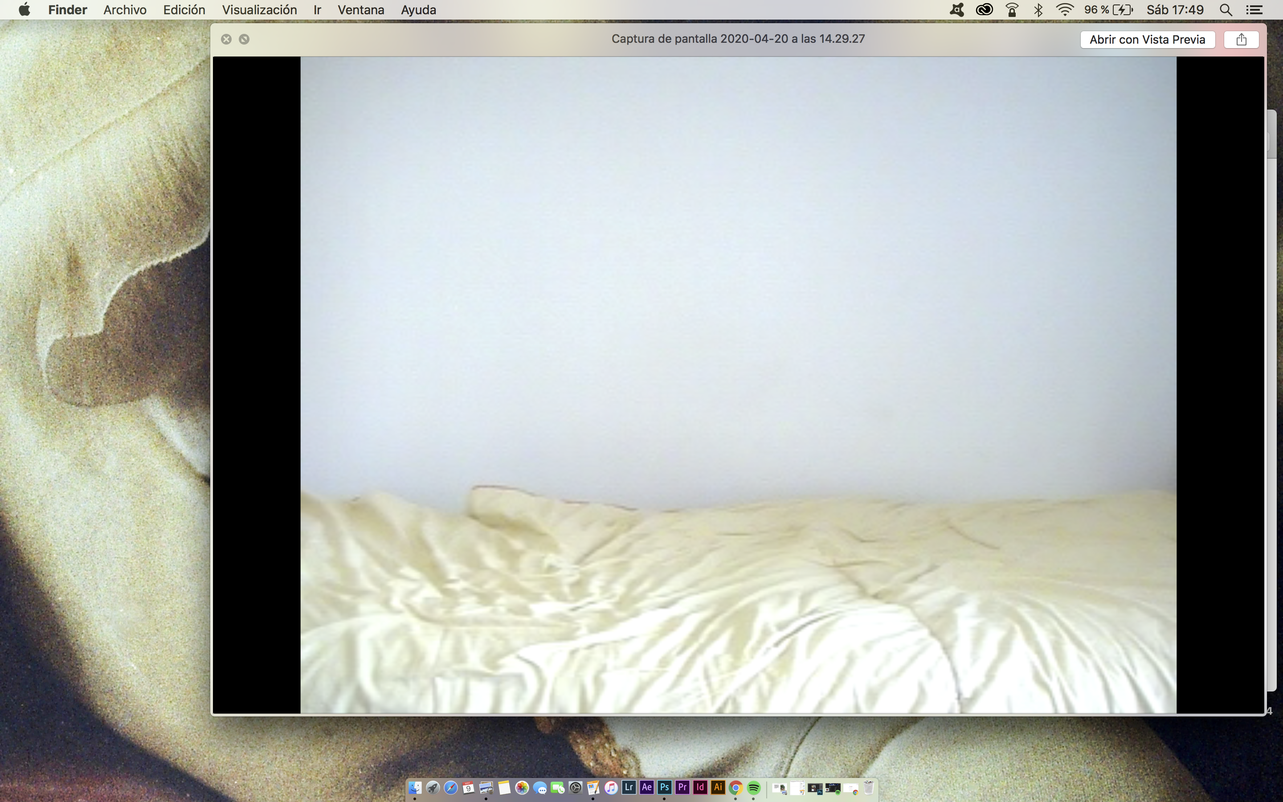Open the Bluetooth status menu
The width and height of the screenshot is (1283, 802).
1038,9
